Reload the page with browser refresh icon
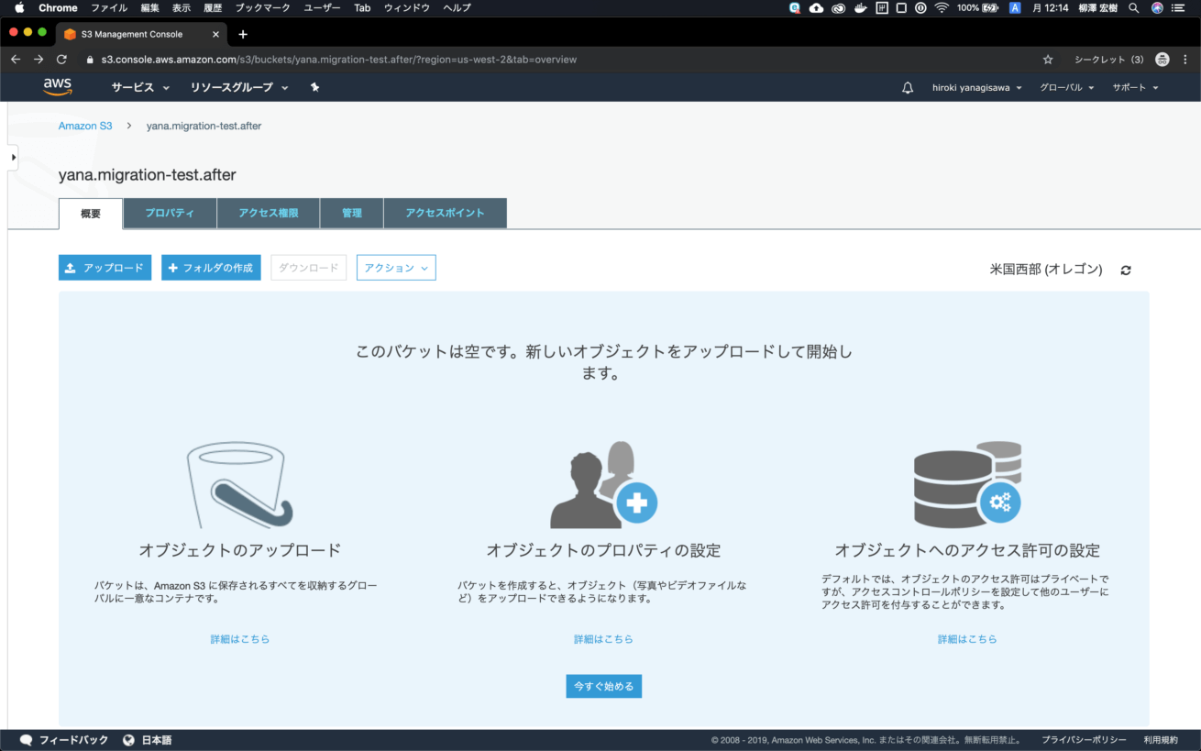The height and width of the screenshot is (751, 1201). (61, 60)
